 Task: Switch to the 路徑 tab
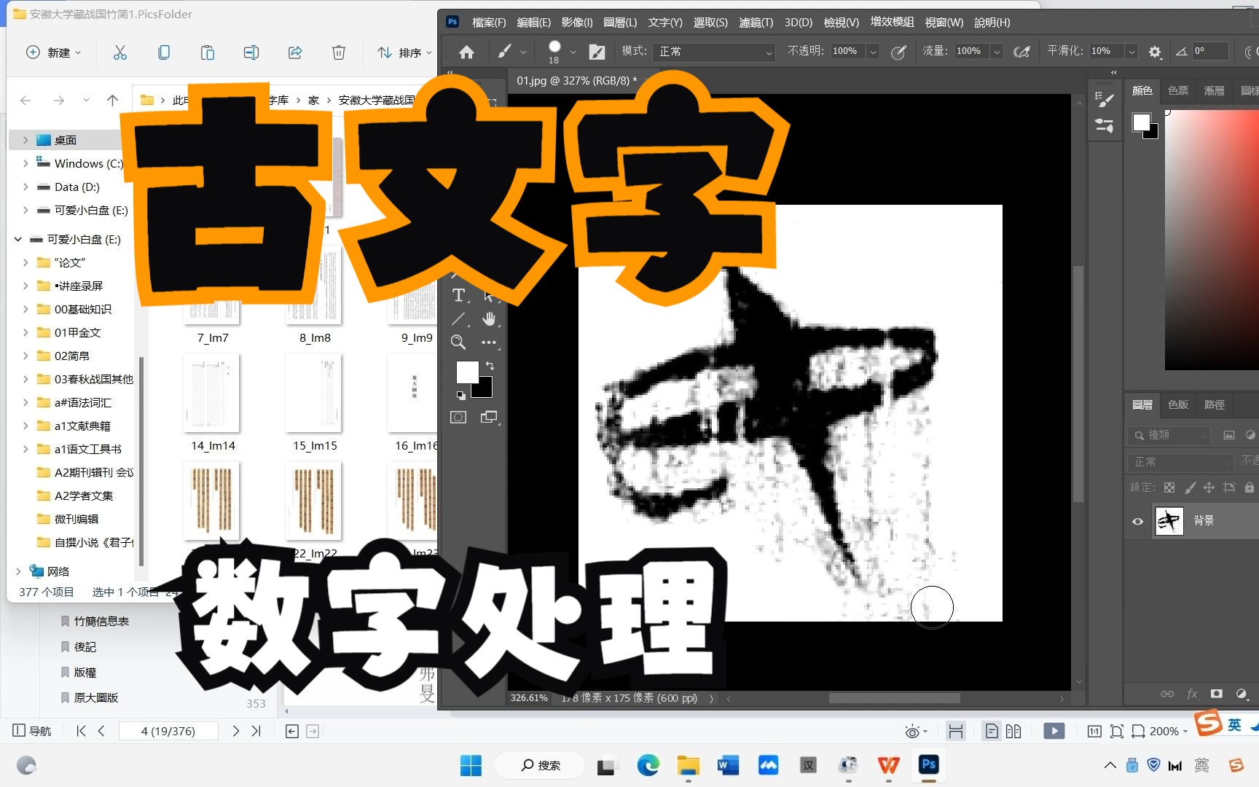click(x=1215, y=404)
